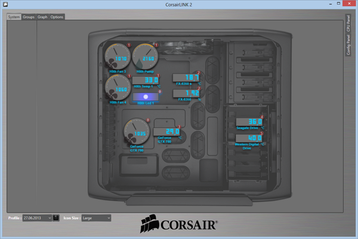
Task: Minimize the CorsairLINK 2 window
Action: click(331, 4)
